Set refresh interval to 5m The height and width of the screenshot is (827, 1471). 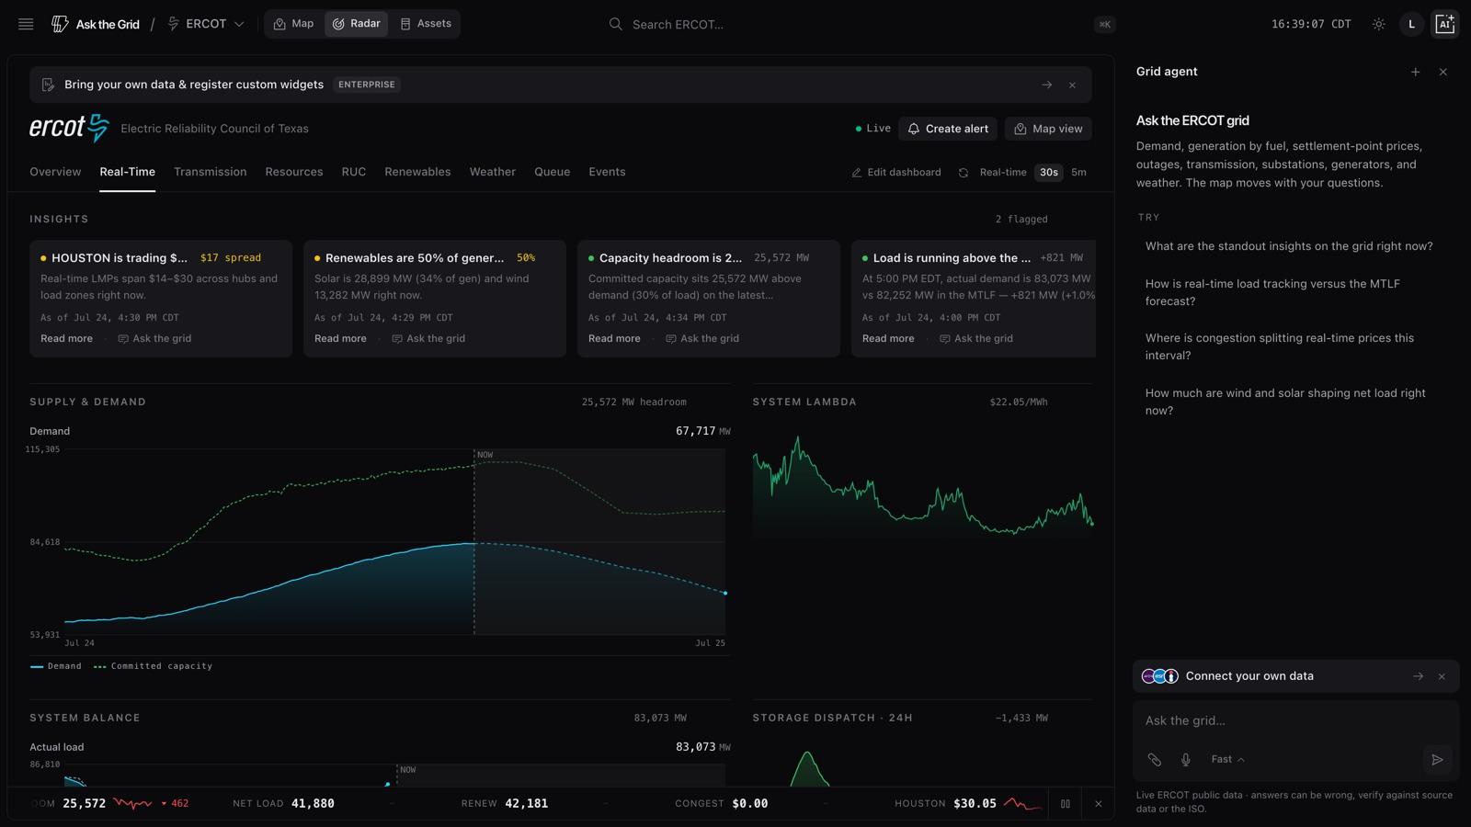click(1078, 173)
